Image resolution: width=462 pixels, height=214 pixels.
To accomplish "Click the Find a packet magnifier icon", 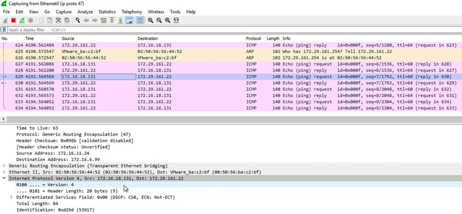I will 77,21.
